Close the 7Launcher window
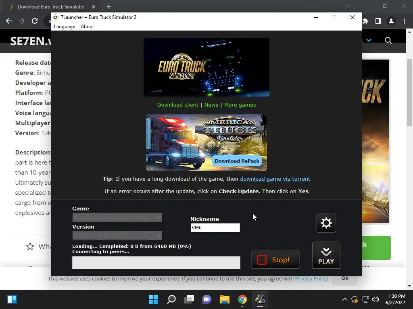 [x=353, y=17]
